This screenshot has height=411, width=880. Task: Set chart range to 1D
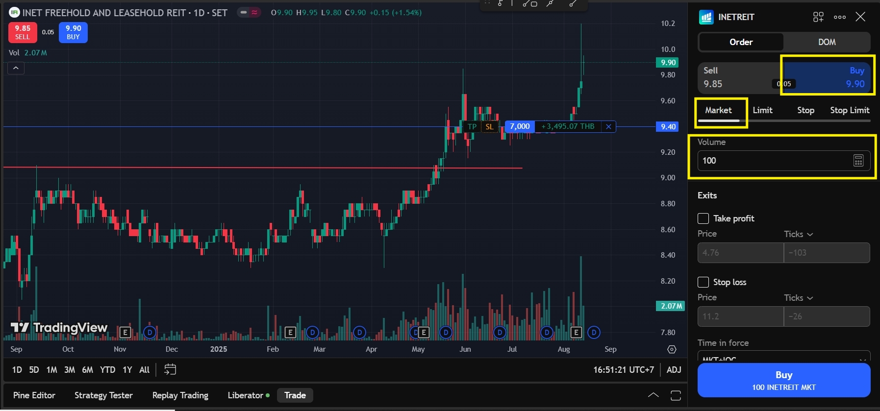coord(17,370)
